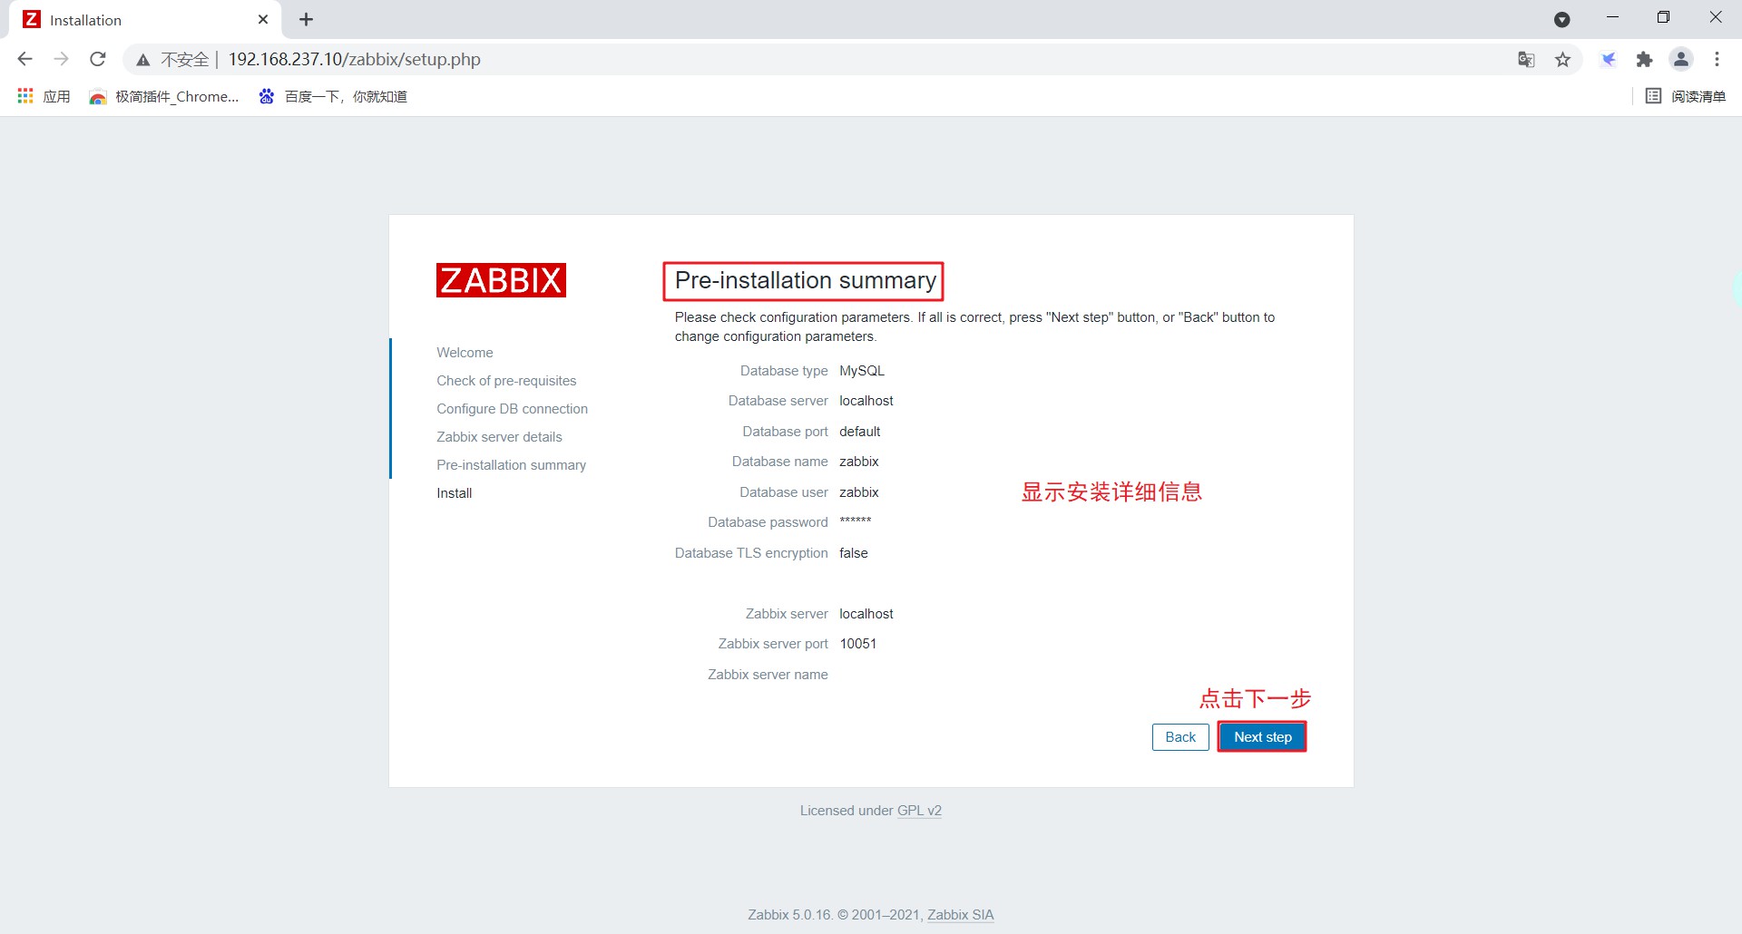Viewport: 1742px width, 934px height.
Task: Close the Installation tab
Action: (263, 19)
